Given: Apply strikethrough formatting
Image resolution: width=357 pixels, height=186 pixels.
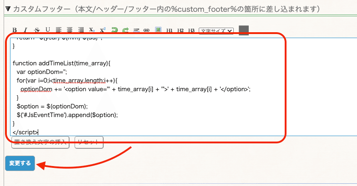Looking at the screenshot, I should (37, 30).
